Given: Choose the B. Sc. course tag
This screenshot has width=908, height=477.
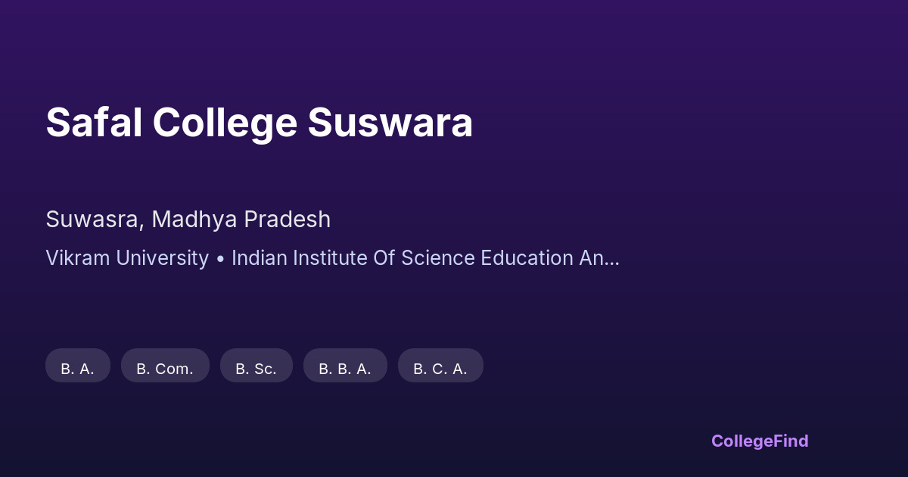Looking at the screenshot, I should click(256, 366).
